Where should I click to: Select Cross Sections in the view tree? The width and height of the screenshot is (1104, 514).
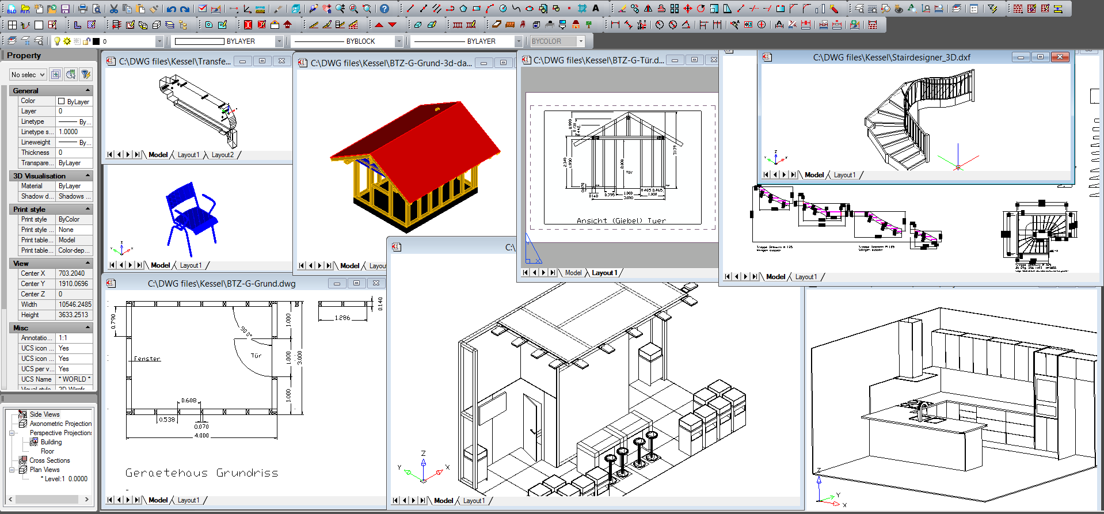(50, 460)
